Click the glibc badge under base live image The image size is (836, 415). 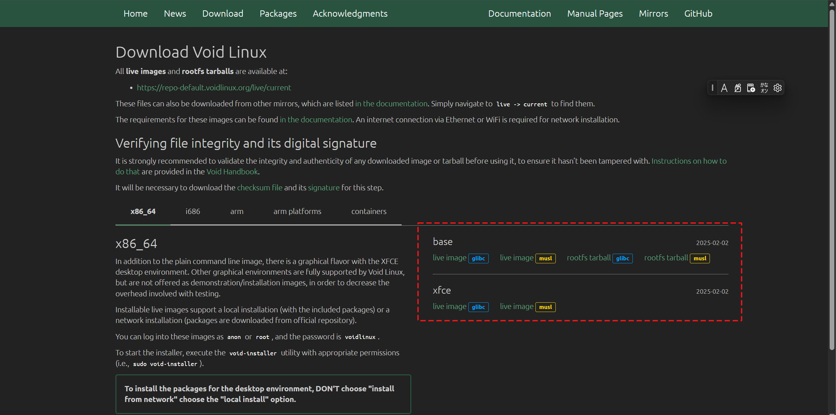click(x=478, y=258)
